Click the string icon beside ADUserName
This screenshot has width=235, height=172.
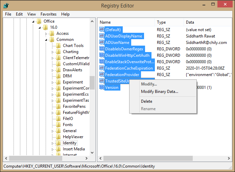coord(102,42)
